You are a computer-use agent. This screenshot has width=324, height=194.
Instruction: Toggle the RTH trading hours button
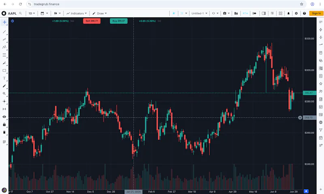tap(245, 13)
